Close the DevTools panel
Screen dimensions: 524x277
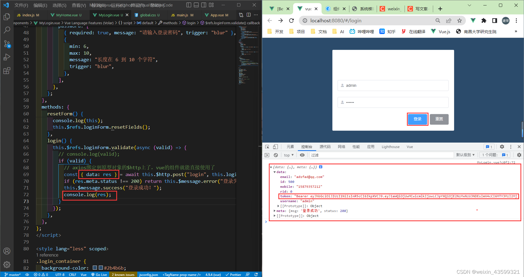519,147
